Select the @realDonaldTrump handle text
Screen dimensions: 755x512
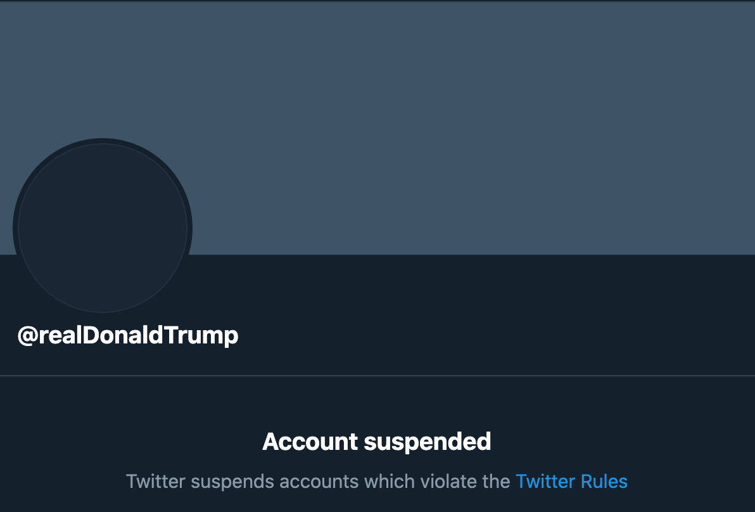[128, 335]
